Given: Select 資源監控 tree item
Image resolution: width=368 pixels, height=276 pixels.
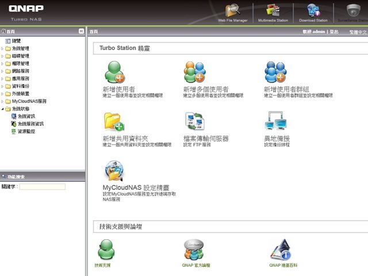Looking at the screenshot, I should (x=26, y=131).
